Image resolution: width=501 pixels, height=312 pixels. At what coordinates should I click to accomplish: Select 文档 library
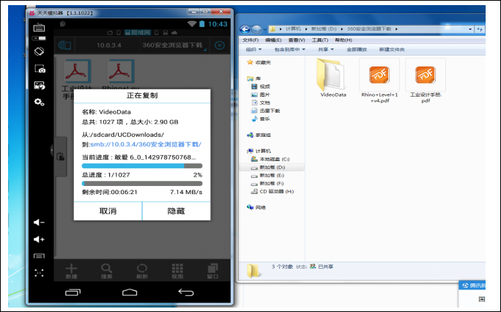261,103
